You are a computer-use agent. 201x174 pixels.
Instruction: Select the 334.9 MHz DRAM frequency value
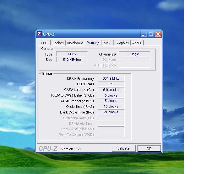pyautogui.click(x=111, y=78)
